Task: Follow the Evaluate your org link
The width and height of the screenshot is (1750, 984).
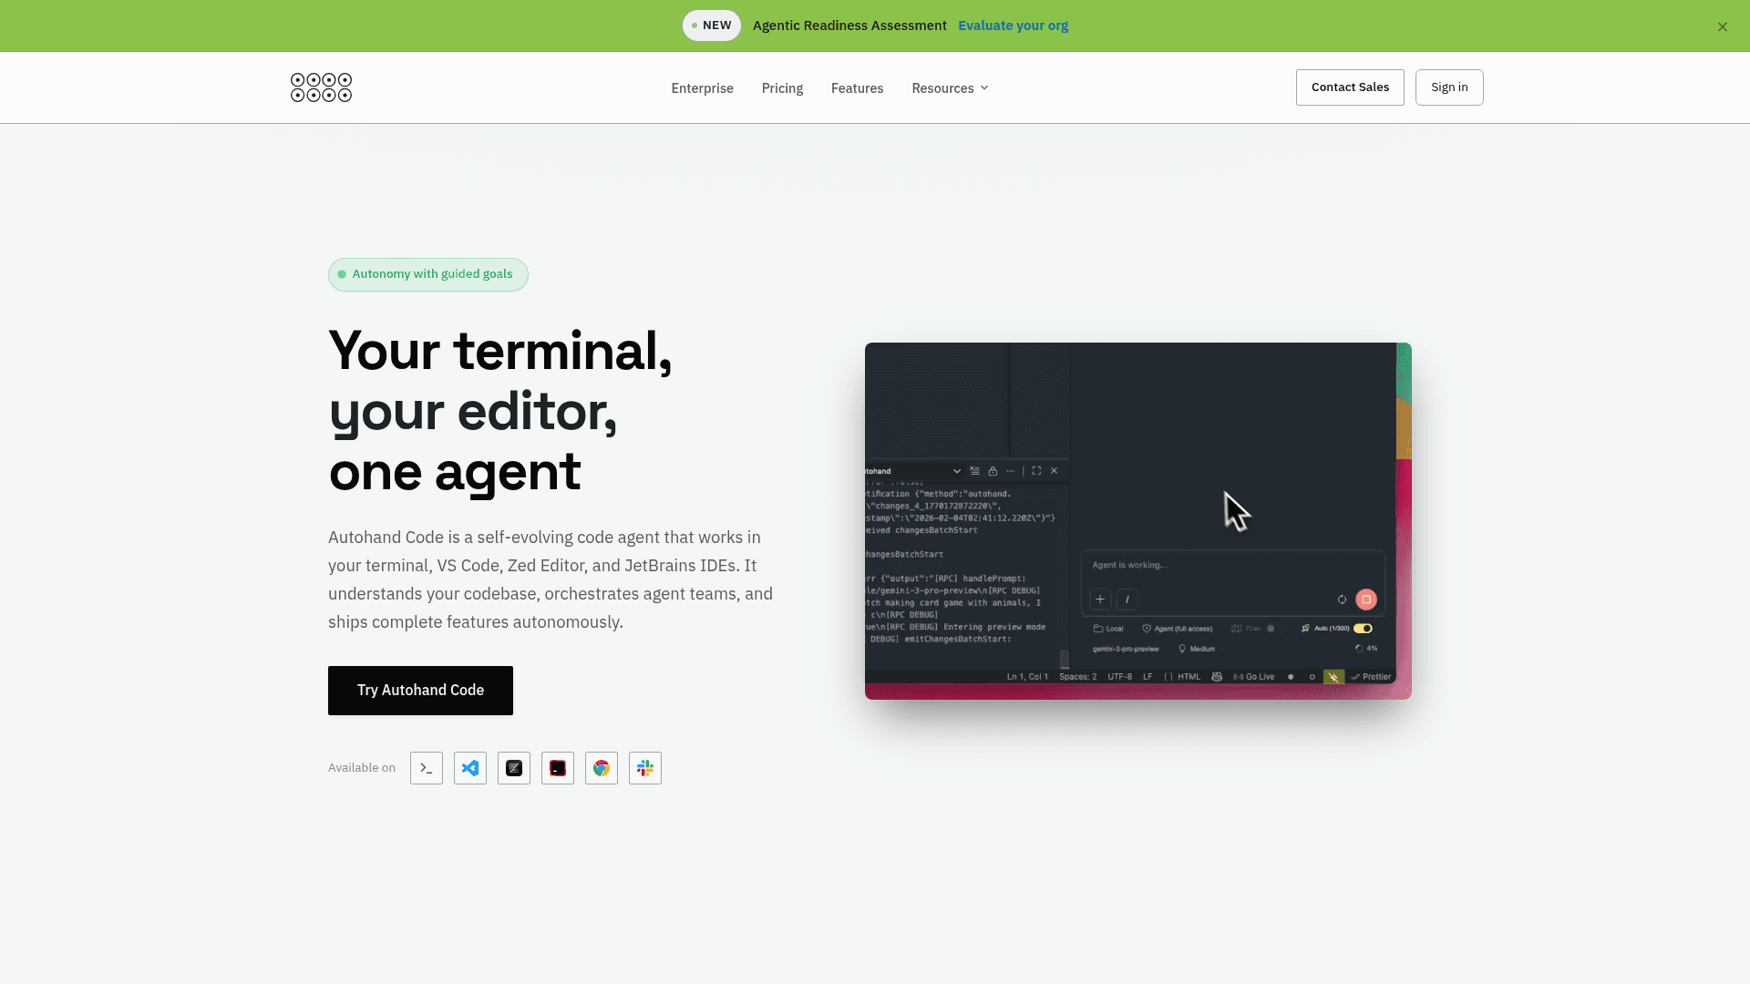Action: click(x=1013, y=26)
